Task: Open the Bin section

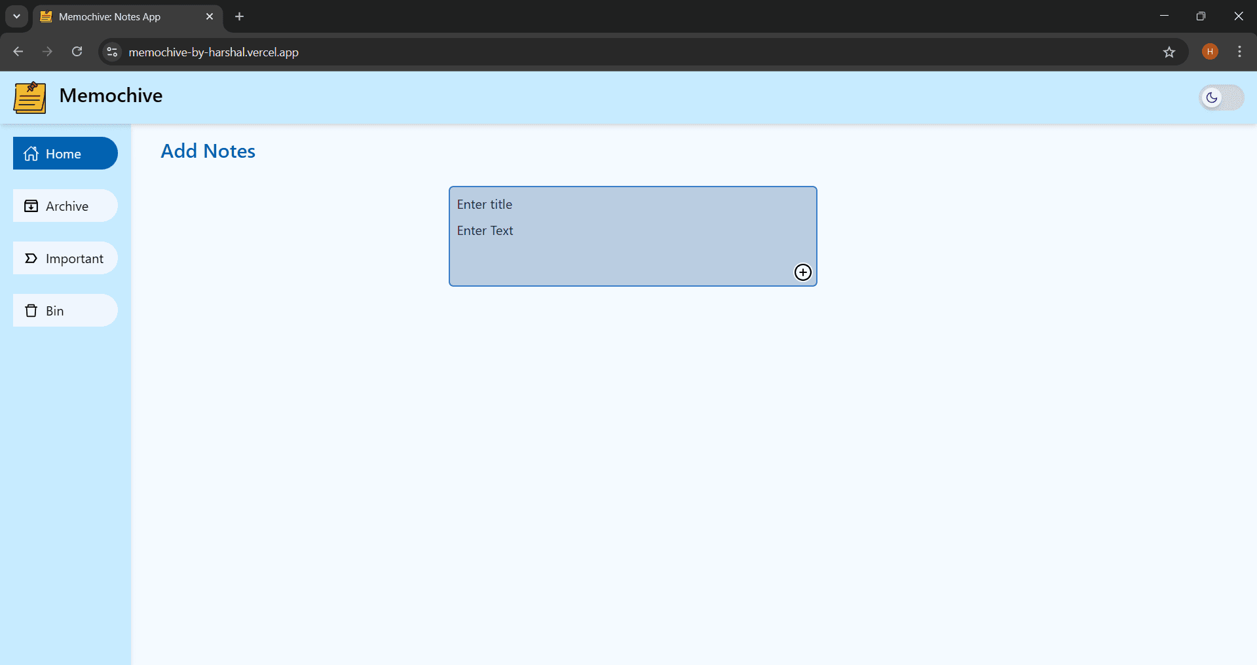Action: pos(66,310)
